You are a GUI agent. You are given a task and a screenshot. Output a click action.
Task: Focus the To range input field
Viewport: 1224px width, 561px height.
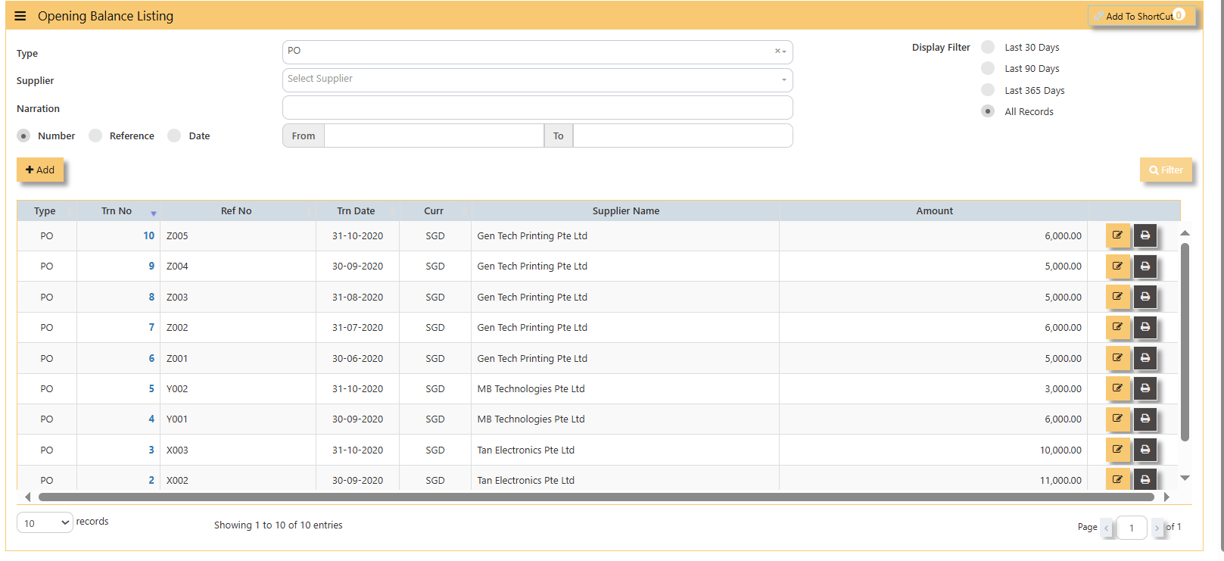[x=683, y=136]
